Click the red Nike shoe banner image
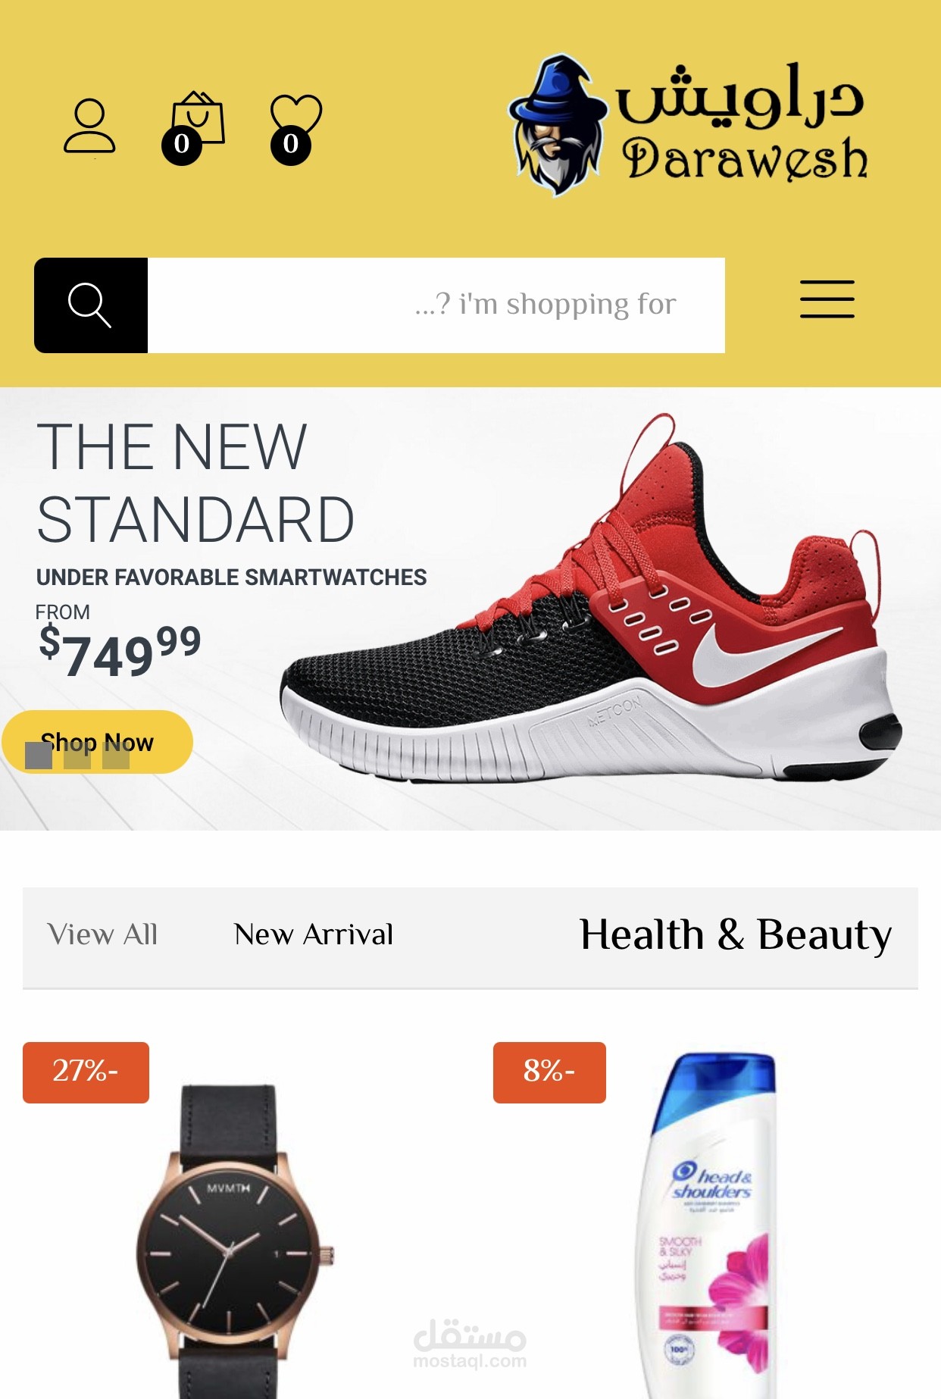This screenshot has height=1399, width=941. (x=591, y=599)
